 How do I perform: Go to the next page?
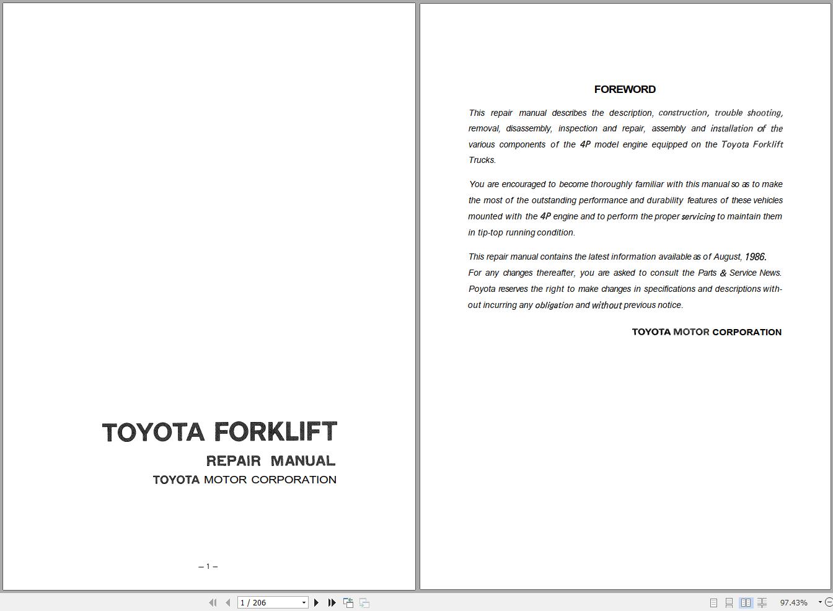click(x=317, y=602)
